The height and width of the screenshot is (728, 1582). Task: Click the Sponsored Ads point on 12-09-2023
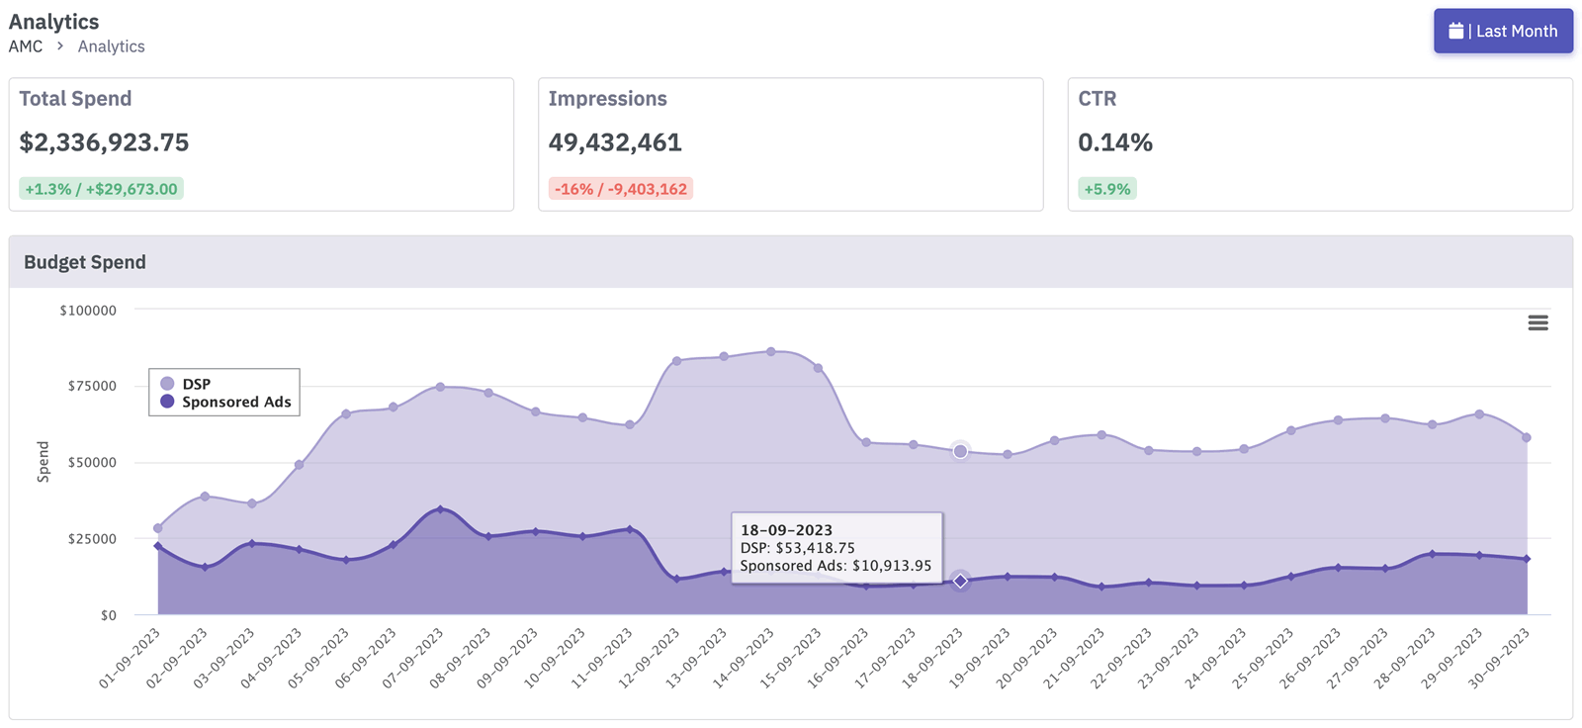(677, 579)
